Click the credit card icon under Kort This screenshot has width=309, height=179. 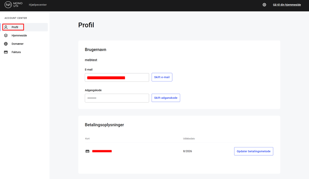pos(87,151)
